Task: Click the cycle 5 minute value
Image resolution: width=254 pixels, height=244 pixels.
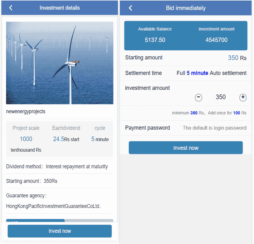Action: (100, 139)
